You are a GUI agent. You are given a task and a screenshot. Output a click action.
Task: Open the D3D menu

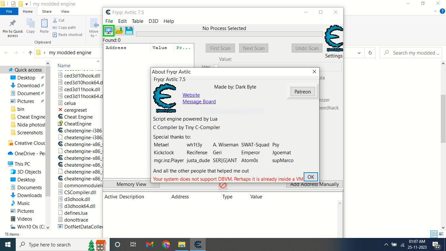[x=153, y=21]
